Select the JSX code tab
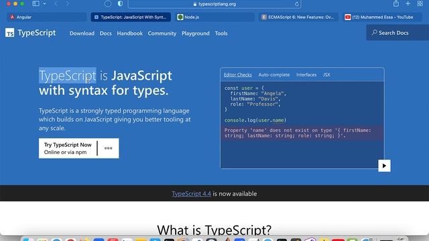This screenshot has width=429, height=241. 326,74
